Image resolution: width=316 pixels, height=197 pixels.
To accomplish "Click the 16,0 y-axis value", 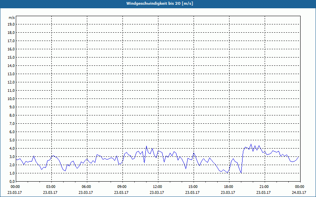I will [11, 49].
